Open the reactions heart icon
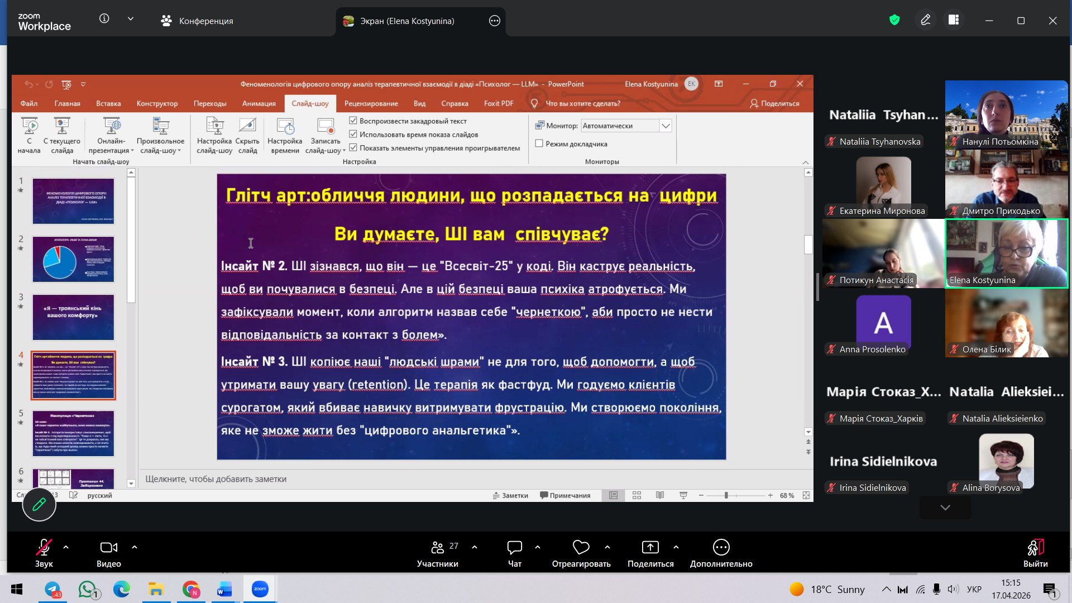This screenshot has width=1072, height=603. click(x=581, y=547)
